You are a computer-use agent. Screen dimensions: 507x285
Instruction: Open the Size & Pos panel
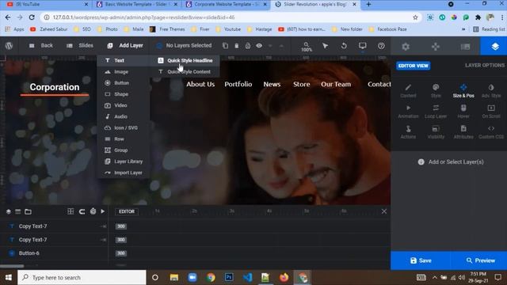tap(463, 91)
